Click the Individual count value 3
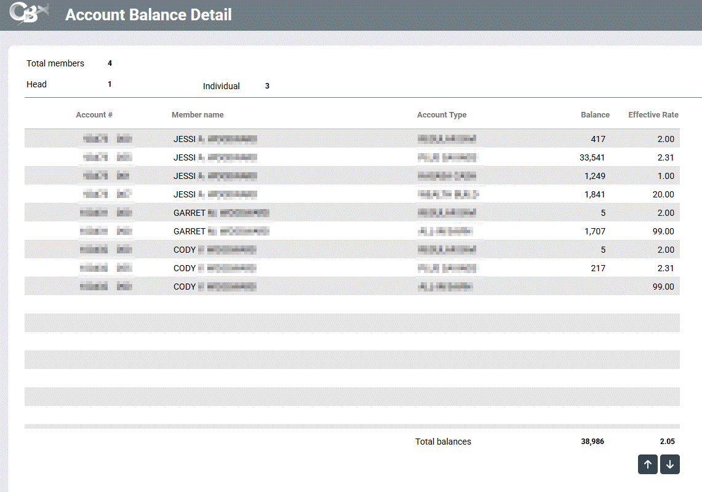The image size is (702, 492). 267,86
